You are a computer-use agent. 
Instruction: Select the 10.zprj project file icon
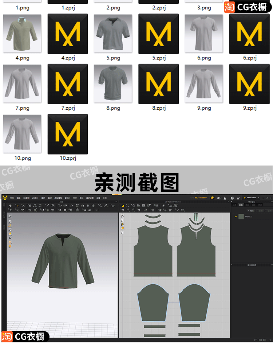click(68, 134)
